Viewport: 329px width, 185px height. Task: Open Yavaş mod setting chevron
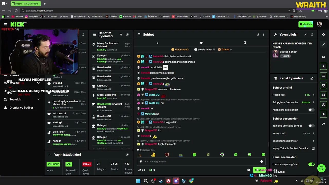coord(313,133)
